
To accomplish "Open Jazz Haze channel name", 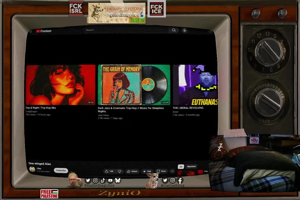I will (x=103, y=115).
